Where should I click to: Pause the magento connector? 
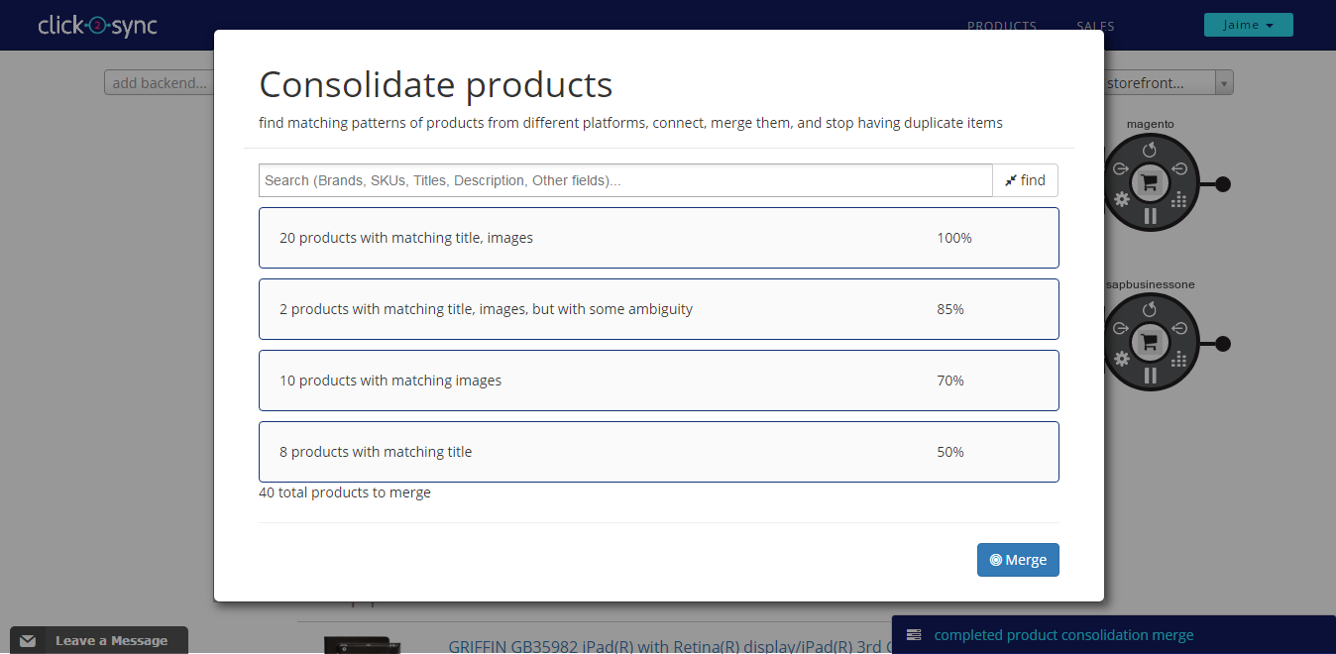click(x=1150, y=216)
